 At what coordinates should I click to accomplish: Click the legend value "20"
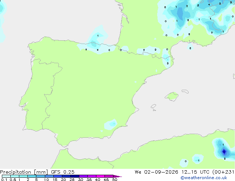click(x=63, y=180)
